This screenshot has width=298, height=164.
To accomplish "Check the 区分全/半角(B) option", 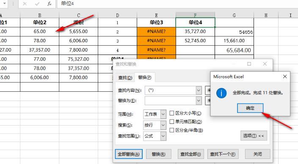I will [171, 130].
